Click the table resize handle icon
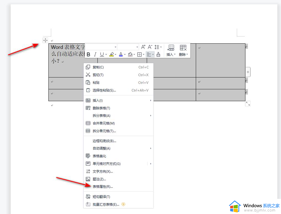 [x=248, y=104]
